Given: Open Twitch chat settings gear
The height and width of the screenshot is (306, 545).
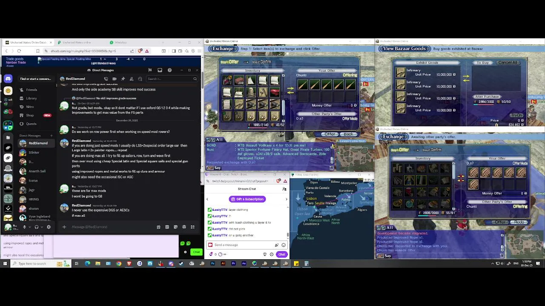Looking at the screenshot, I should 272,254.
